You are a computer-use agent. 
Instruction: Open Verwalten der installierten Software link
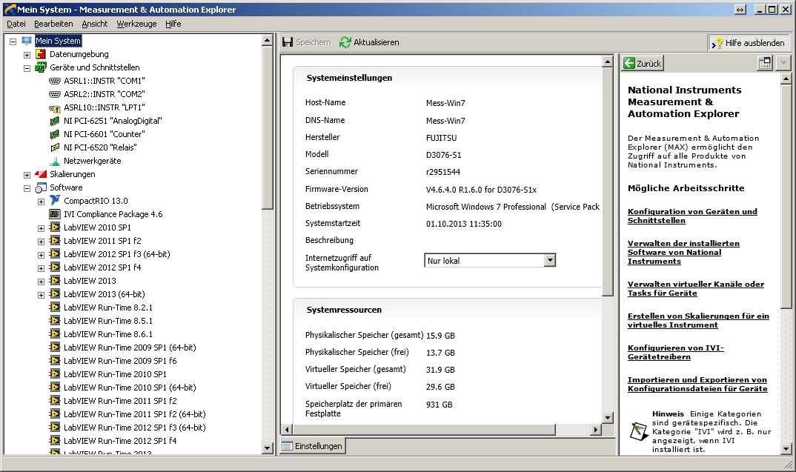683,252
